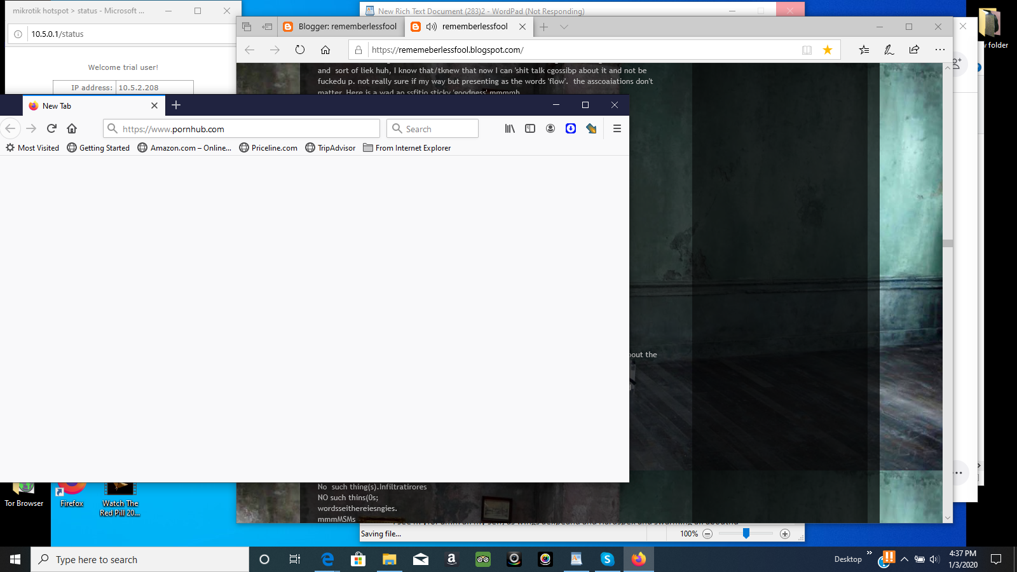Go to Edge home page
The width and height of the screenshot is (1017, 572).
(325, 50)
